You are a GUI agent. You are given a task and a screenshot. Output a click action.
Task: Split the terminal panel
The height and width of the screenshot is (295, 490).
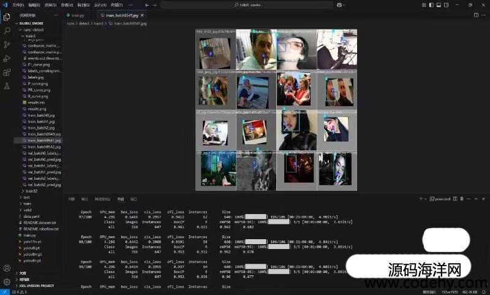(x=455, y=199)
